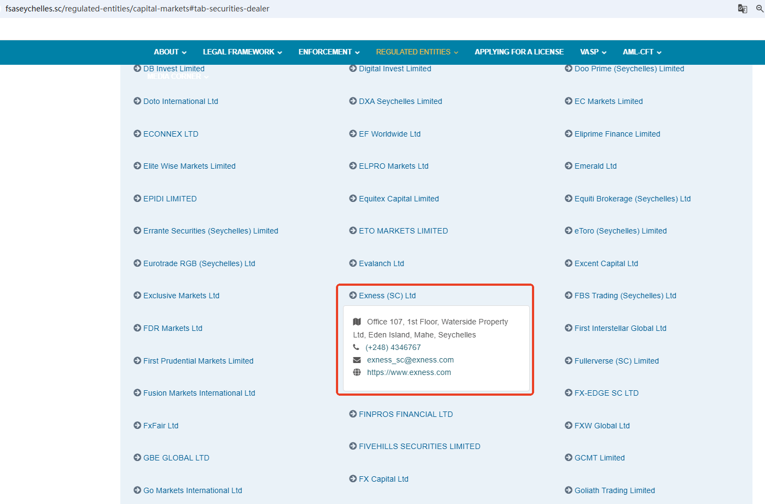This screenshot has height=504, width=765.
Task: Open the LEGAL FRAMEWORK dropdown
Action: pyautogui.click(x=242, y=52)
